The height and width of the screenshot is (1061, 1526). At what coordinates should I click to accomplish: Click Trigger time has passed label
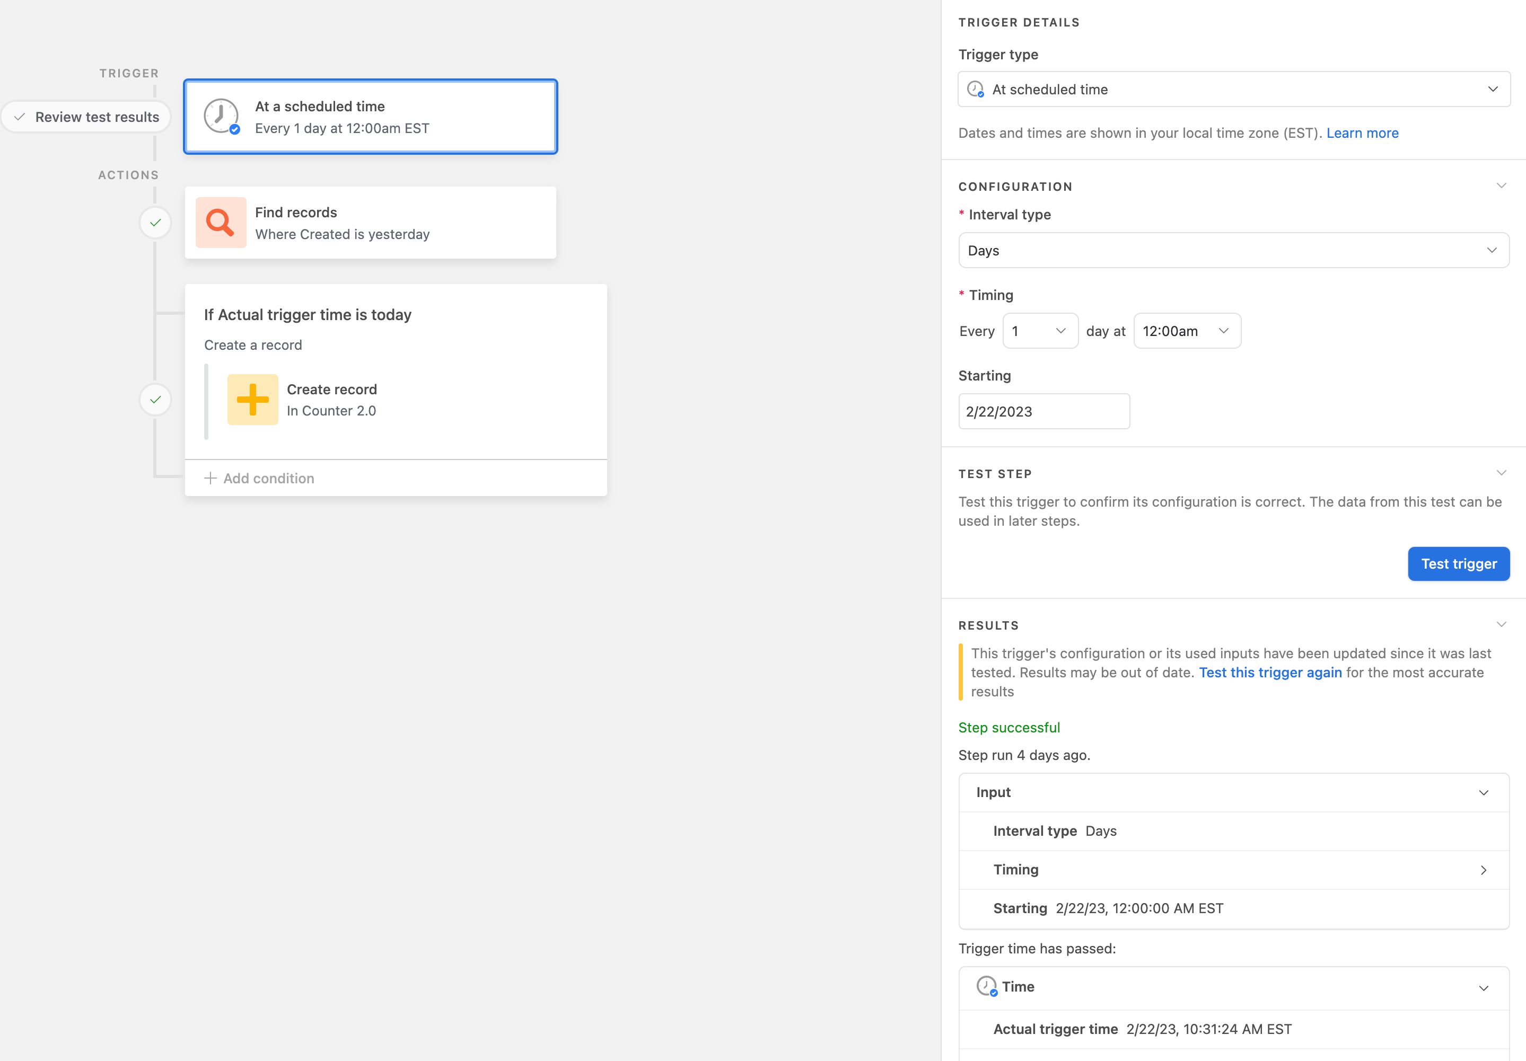point(1037,948)
